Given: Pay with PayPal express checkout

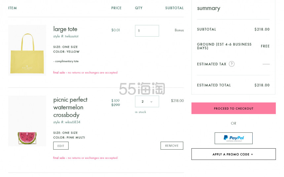Looking at the screenshot, I should tap(233, 138).
